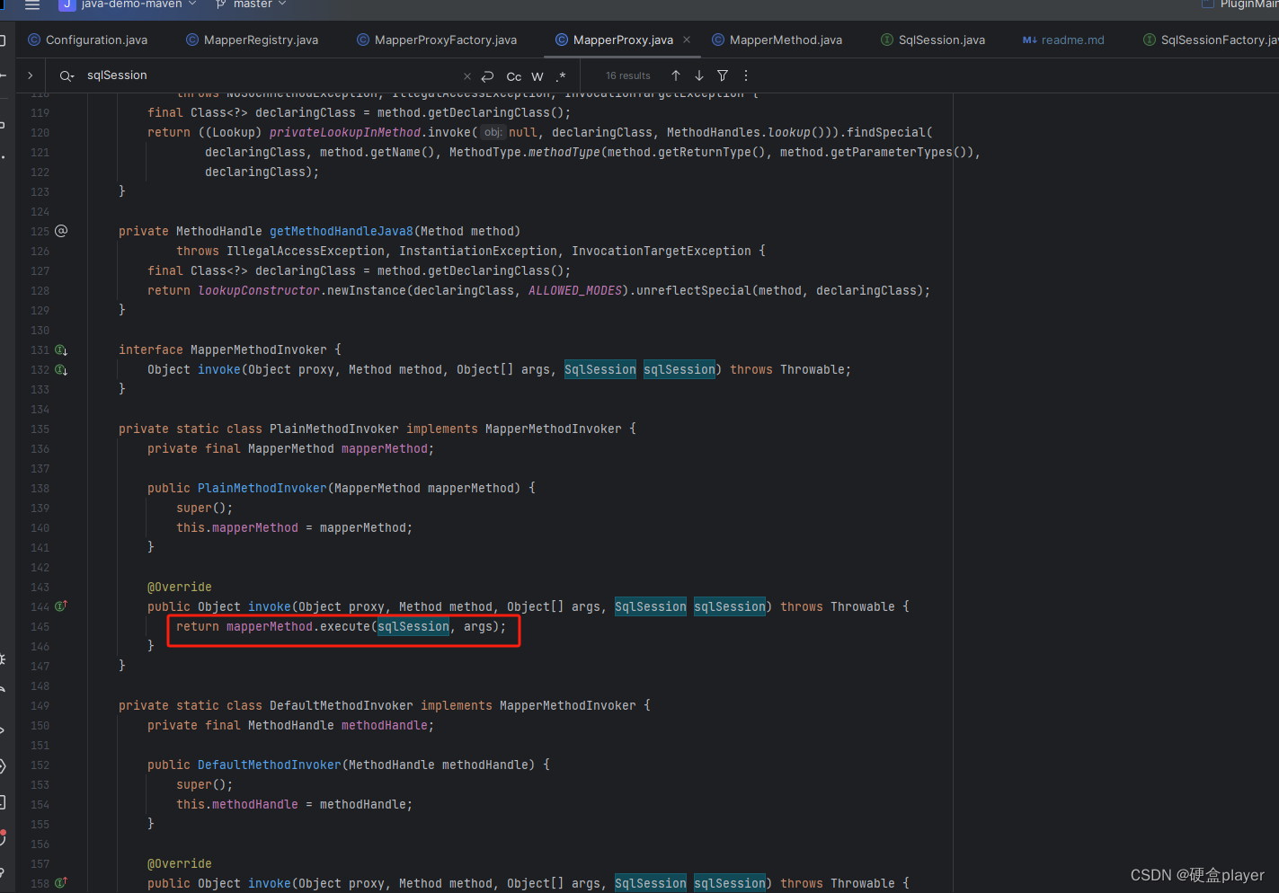Click implements gutter icon on line 158
This screenshot has height=893, width=1279.
(61, 883)
